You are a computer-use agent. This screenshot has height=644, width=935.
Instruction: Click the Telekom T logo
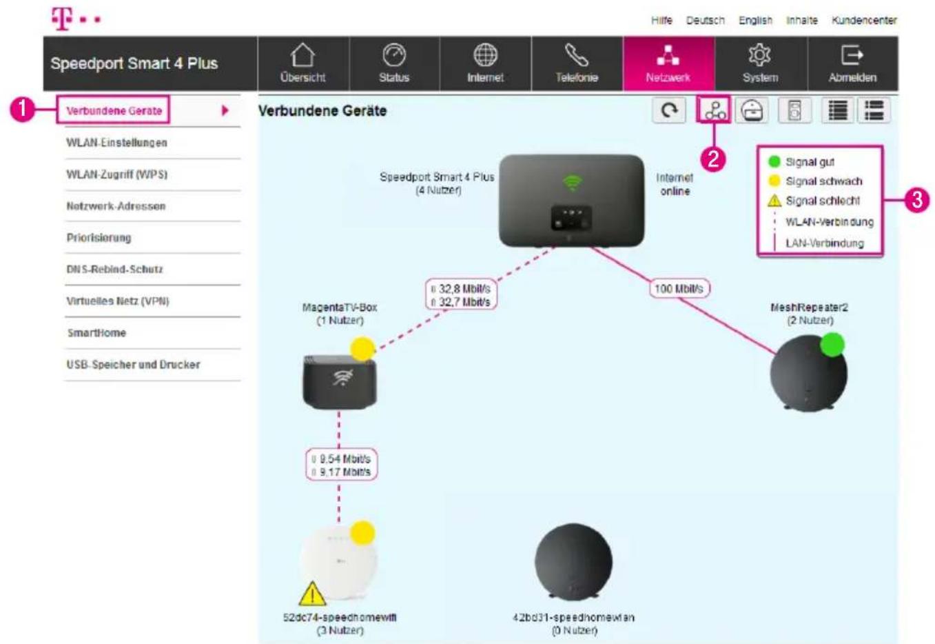62,19
